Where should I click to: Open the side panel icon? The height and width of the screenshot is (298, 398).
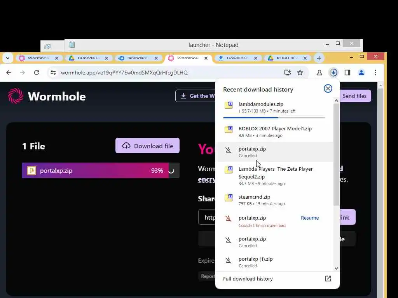tap(347, 73)
